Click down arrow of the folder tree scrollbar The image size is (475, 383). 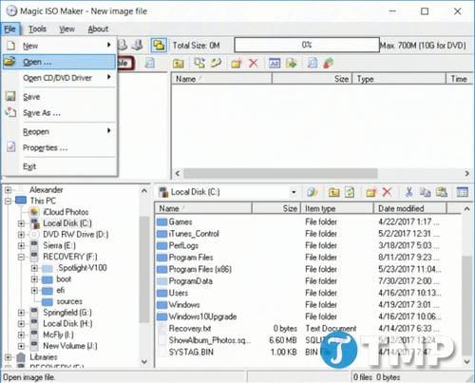(144, 361)
